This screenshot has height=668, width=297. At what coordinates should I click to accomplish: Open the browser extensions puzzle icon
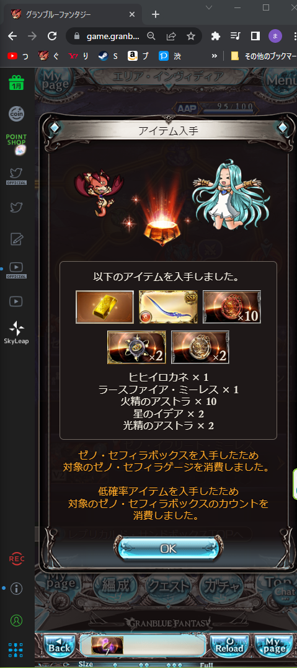coord(216,36)
